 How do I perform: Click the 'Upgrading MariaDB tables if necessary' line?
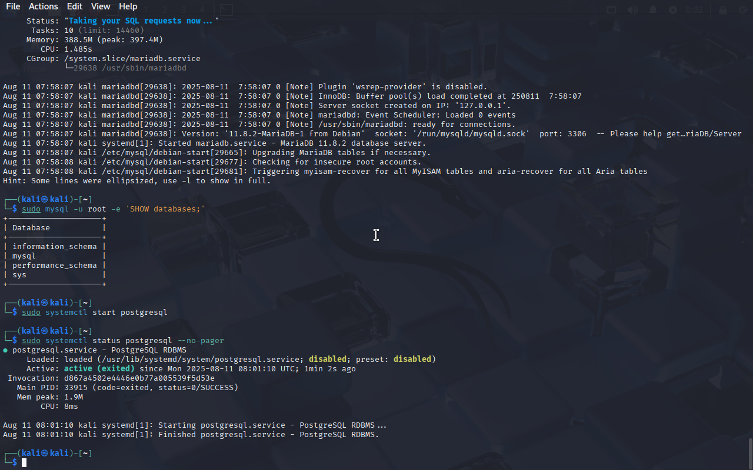(217, 152)
